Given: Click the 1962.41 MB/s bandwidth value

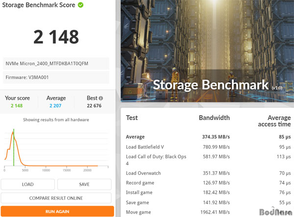Looking at the screenshot, I should (215, 212).
